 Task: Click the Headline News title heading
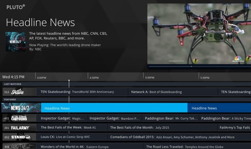tap(40, 22)
